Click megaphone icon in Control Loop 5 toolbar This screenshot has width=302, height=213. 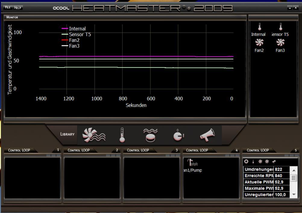point(274,162)
